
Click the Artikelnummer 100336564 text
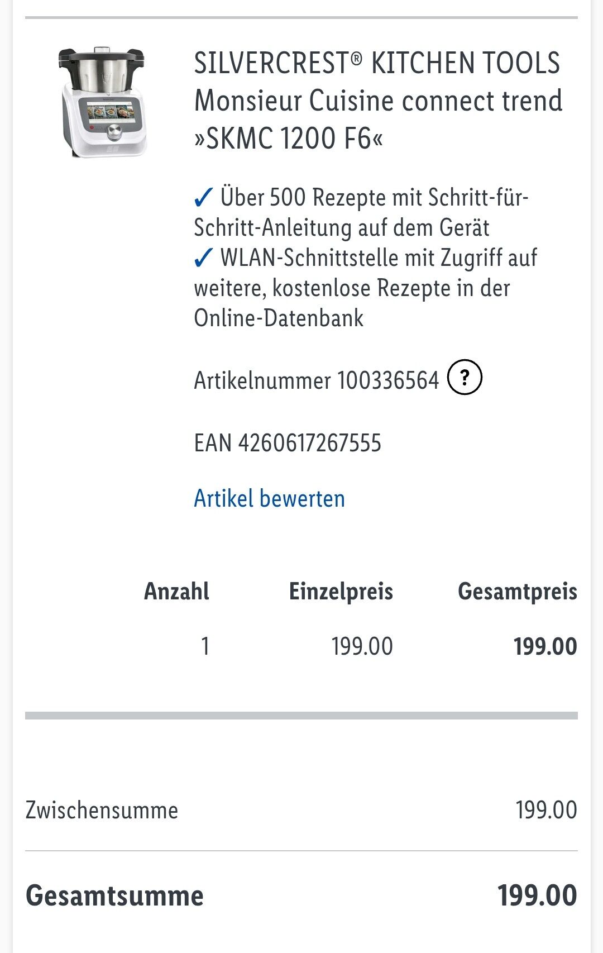point(317,380)
